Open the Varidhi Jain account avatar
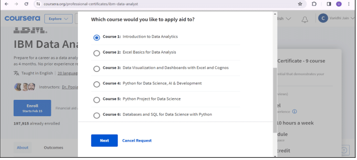 coord(323,18)
